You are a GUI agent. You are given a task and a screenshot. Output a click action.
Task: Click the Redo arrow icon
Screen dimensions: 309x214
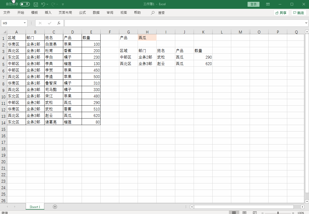[53, 4]
